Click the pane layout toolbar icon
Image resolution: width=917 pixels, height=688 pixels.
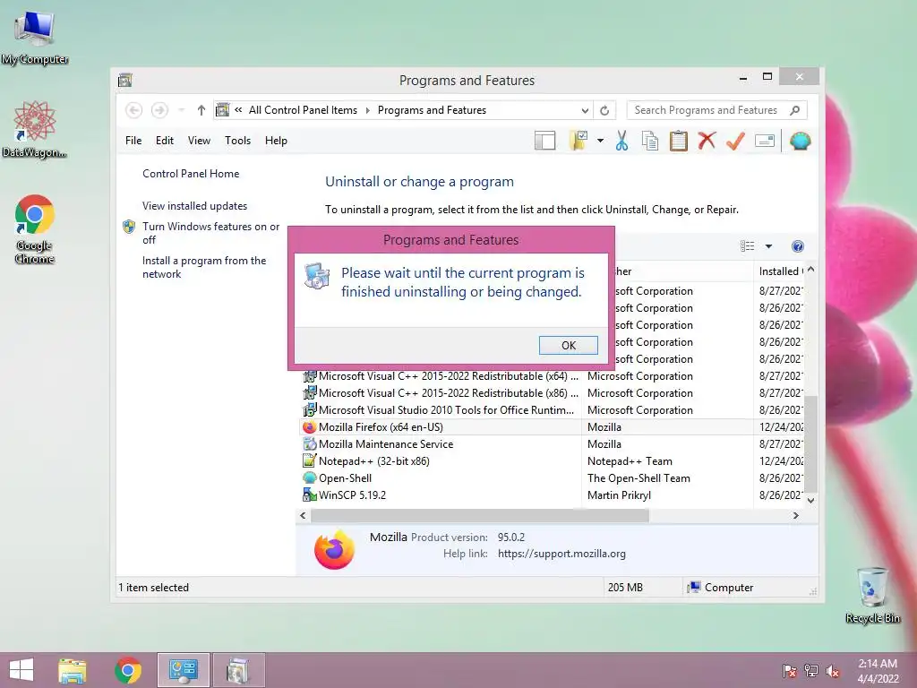point(544,141)
